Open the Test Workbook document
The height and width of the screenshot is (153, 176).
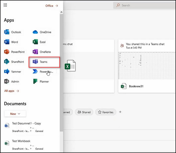click(x=21, y=141)
